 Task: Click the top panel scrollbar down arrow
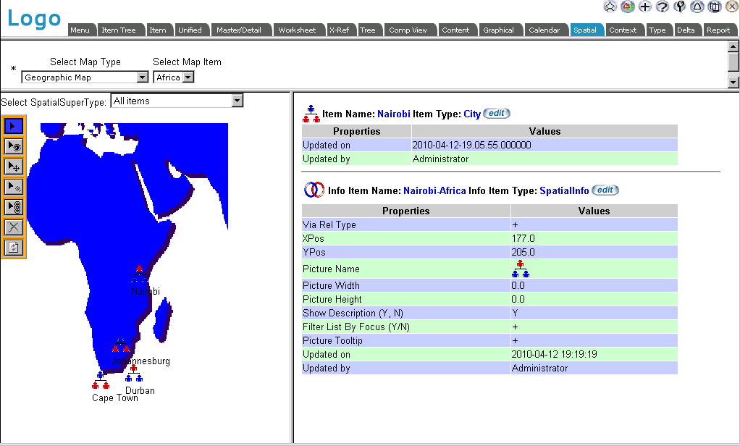733,82
